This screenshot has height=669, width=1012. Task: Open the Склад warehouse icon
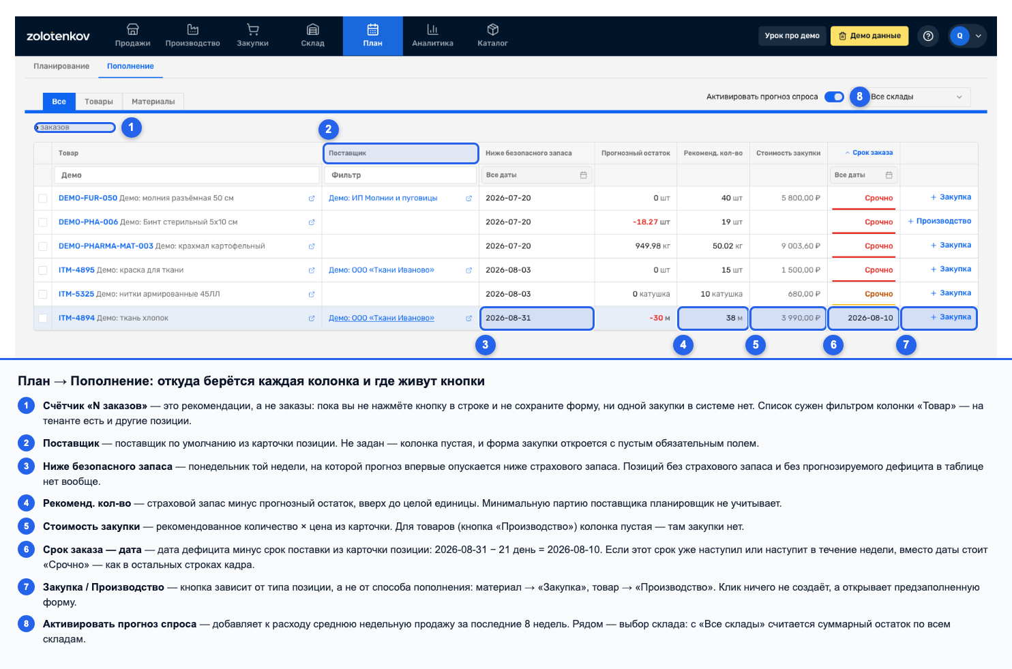tap(313, 29)
